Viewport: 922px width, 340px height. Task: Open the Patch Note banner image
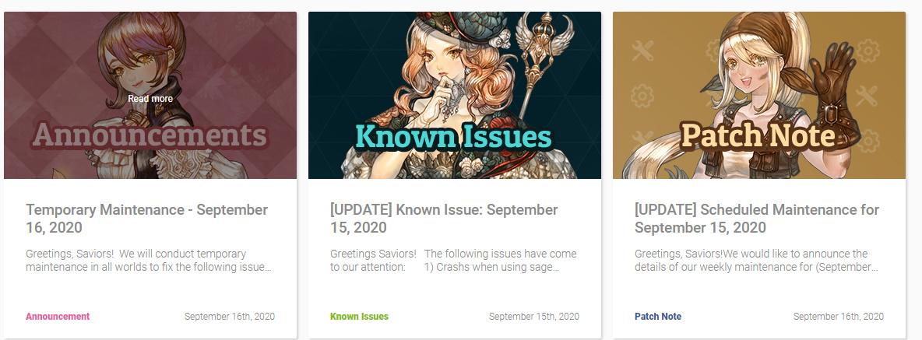[759, 95]
